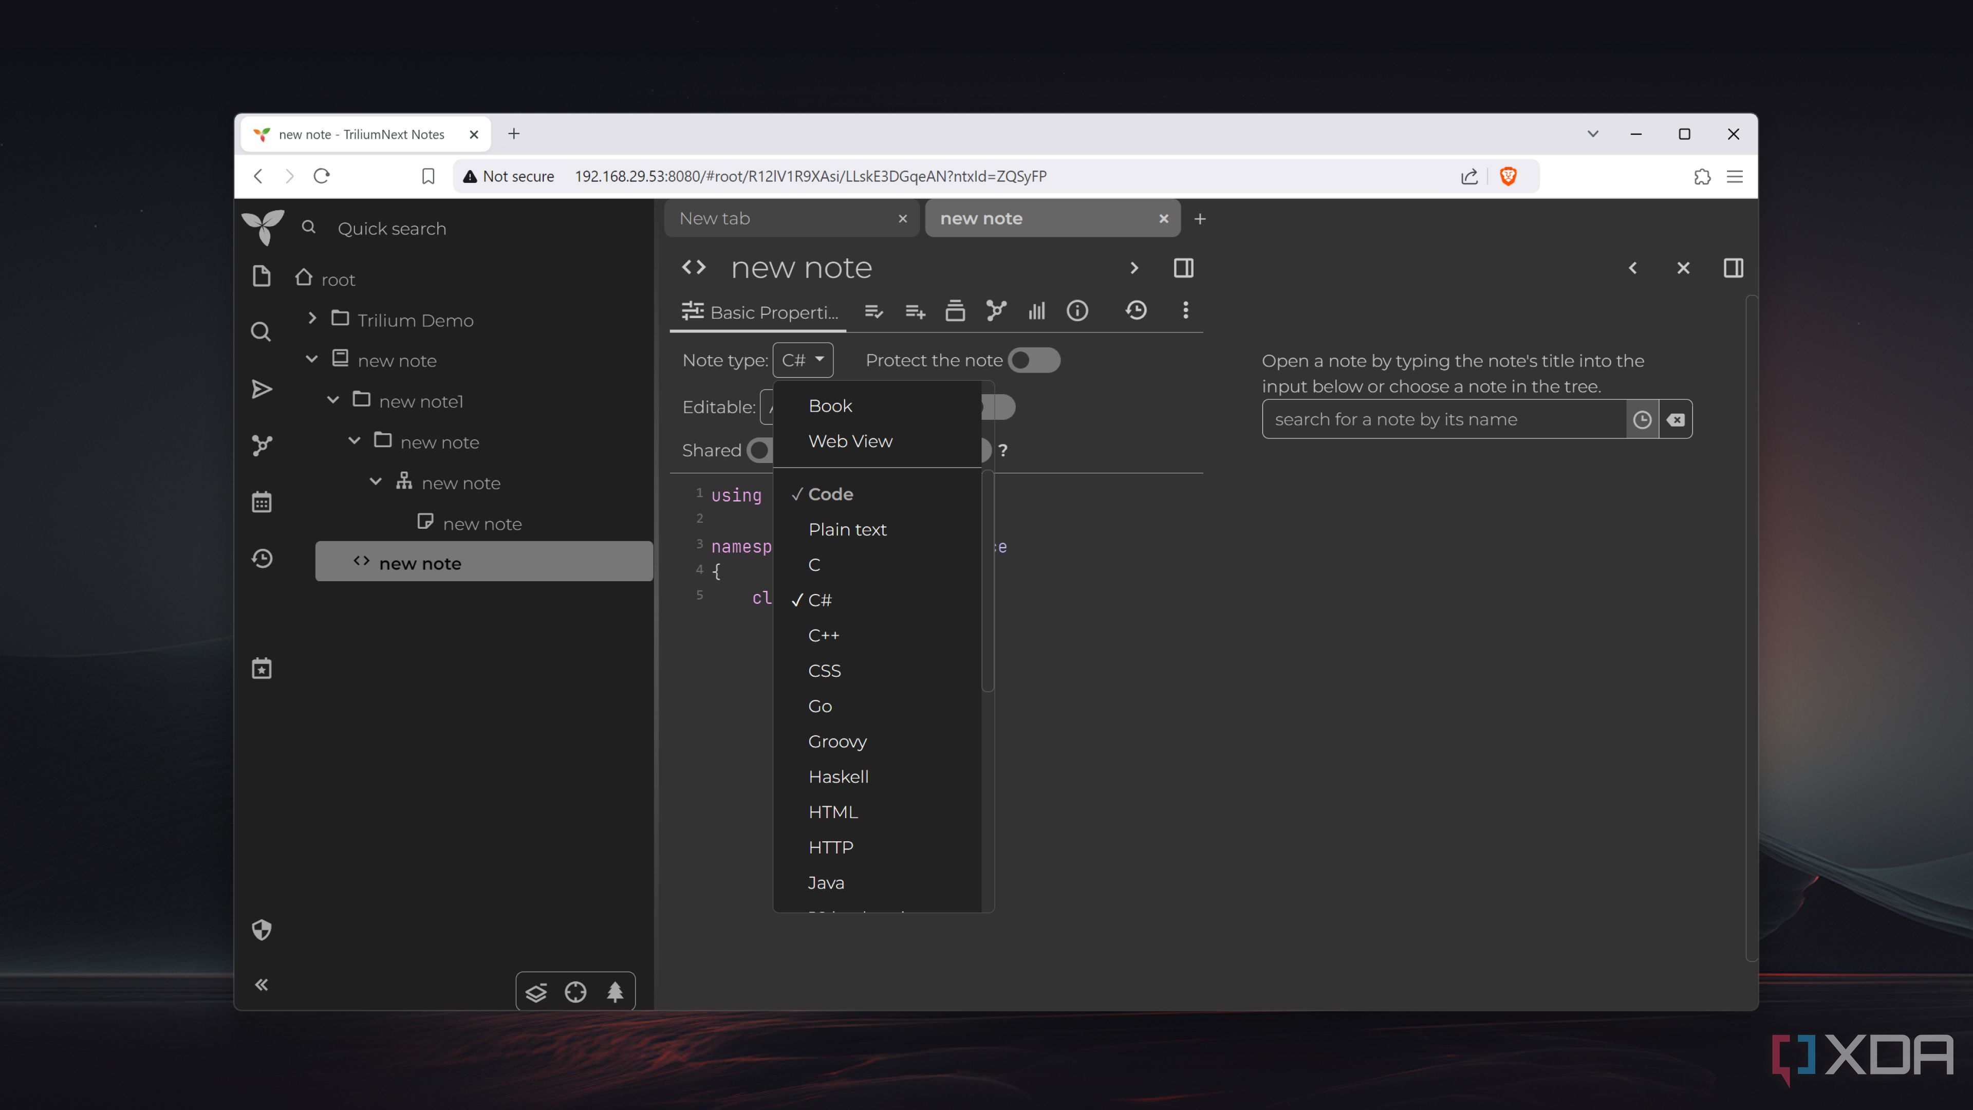1973x1110 pixels.
Task: Select root in the note tree
Action: click(338, 279)
